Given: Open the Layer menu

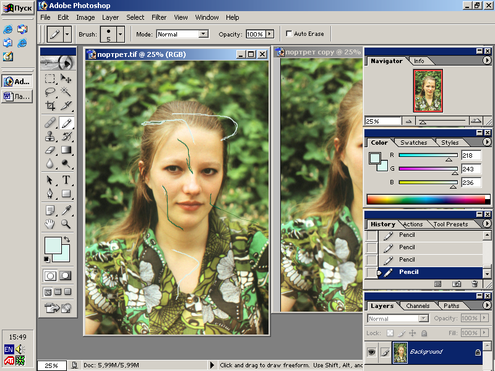Looking at the screenshot, I should tap(111, 17).
